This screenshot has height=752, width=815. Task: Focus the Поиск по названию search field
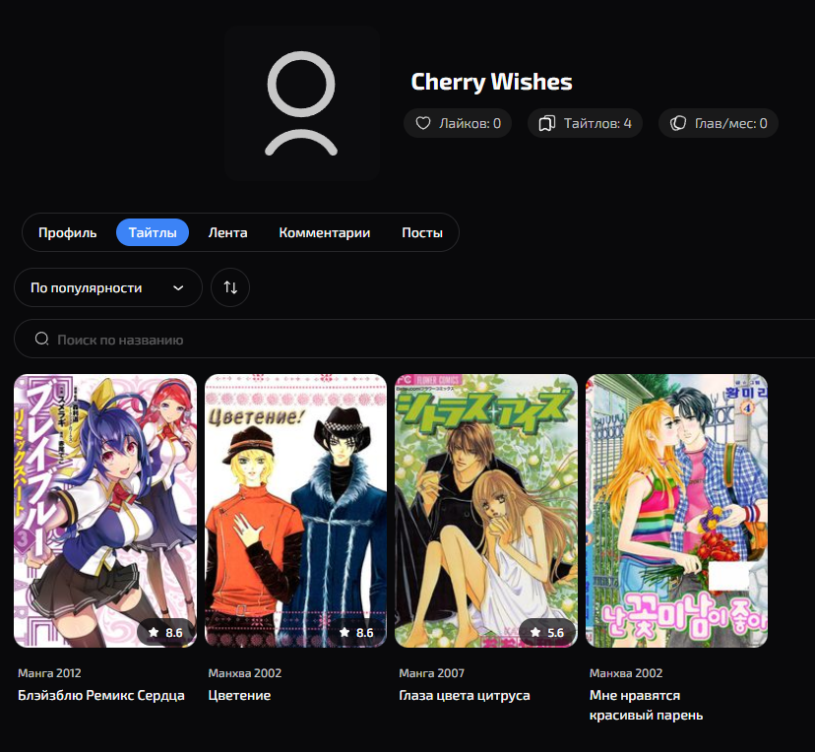point(414,340)
